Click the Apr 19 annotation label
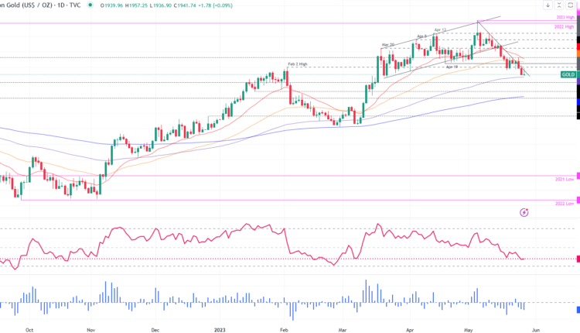Screen dimensions: 580x333 452,67
